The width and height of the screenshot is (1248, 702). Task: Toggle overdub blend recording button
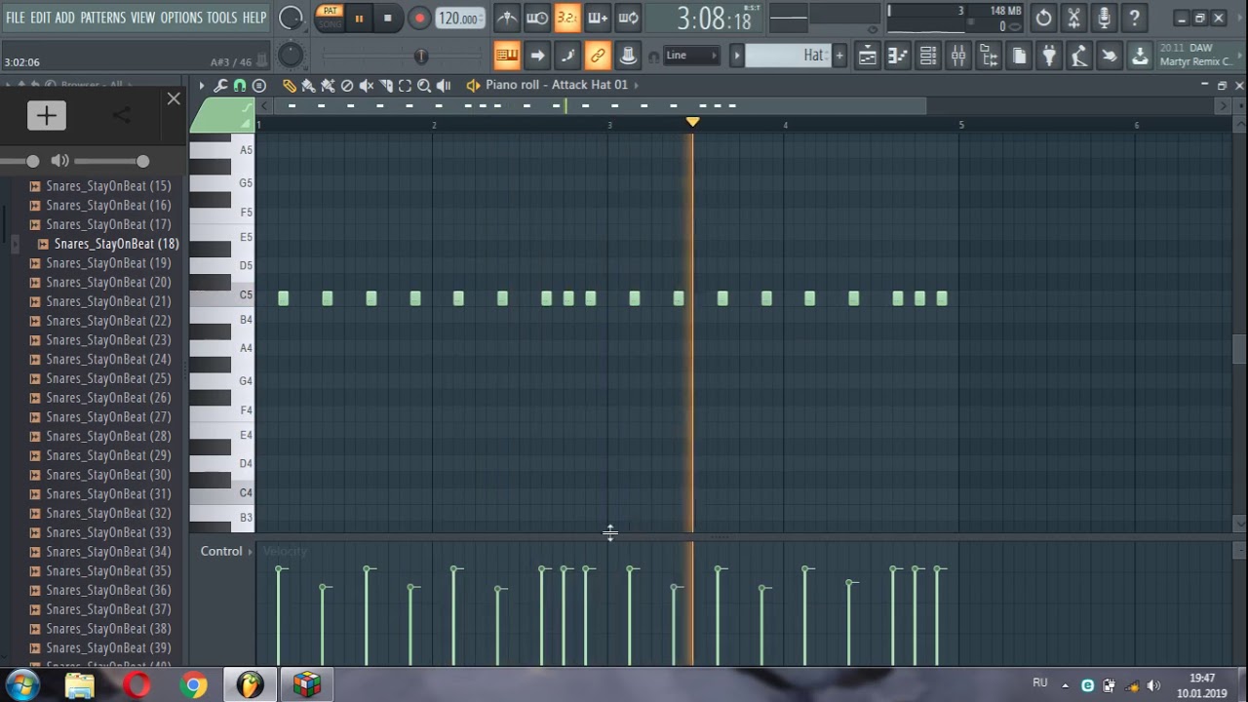click(598, 18)
